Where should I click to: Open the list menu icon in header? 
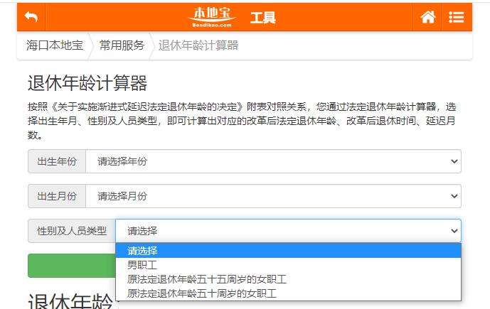click(x=457, y=17)
